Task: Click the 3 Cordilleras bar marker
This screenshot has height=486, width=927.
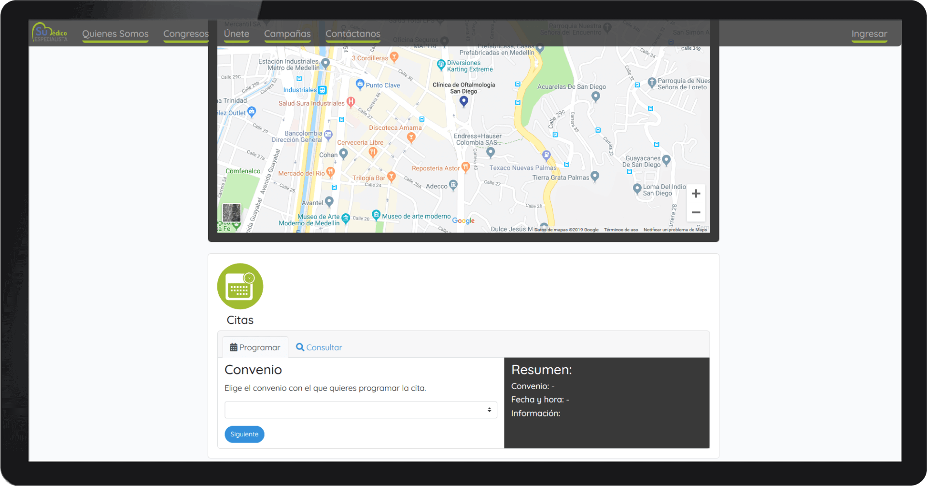Action: pyautogui.click(x=394, y=57)
